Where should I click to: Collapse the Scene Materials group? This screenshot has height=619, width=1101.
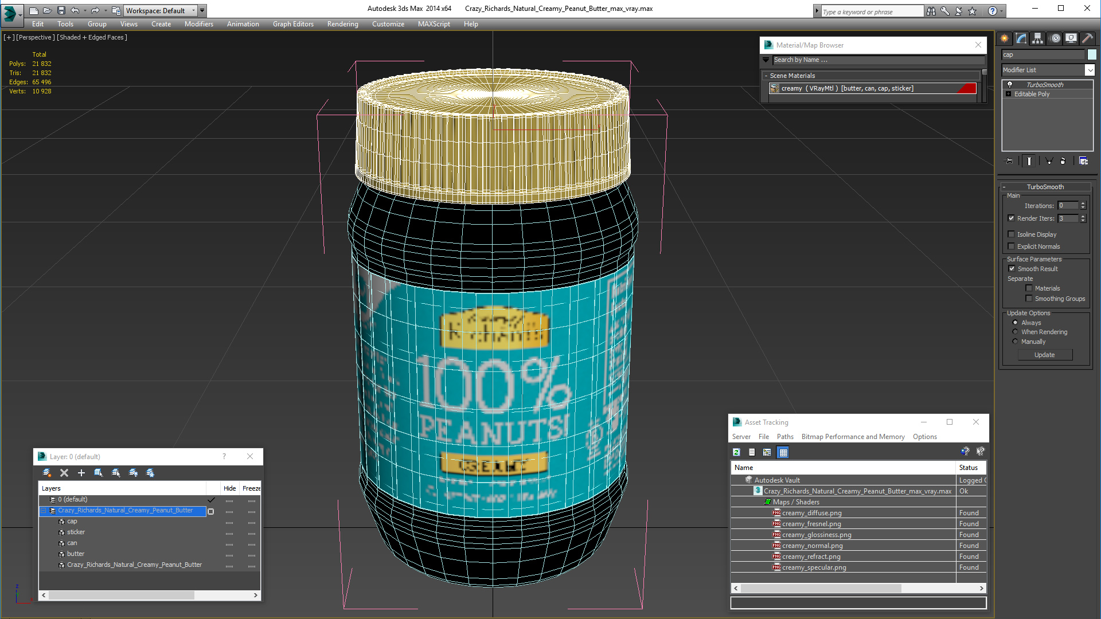tap(766, 76)
